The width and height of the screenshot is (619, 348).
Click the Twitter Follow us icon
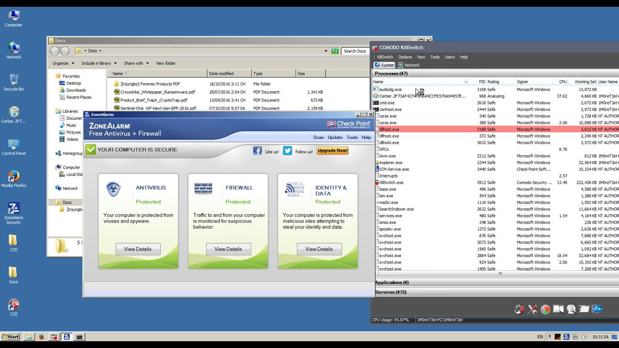tap(288, 151)
